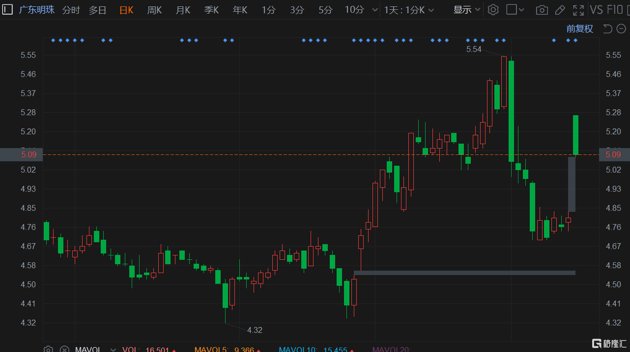This screenshot has height=352, width=630.
Task: Take a chart screenshot with camera icon
Action: (x=542, y=10)
